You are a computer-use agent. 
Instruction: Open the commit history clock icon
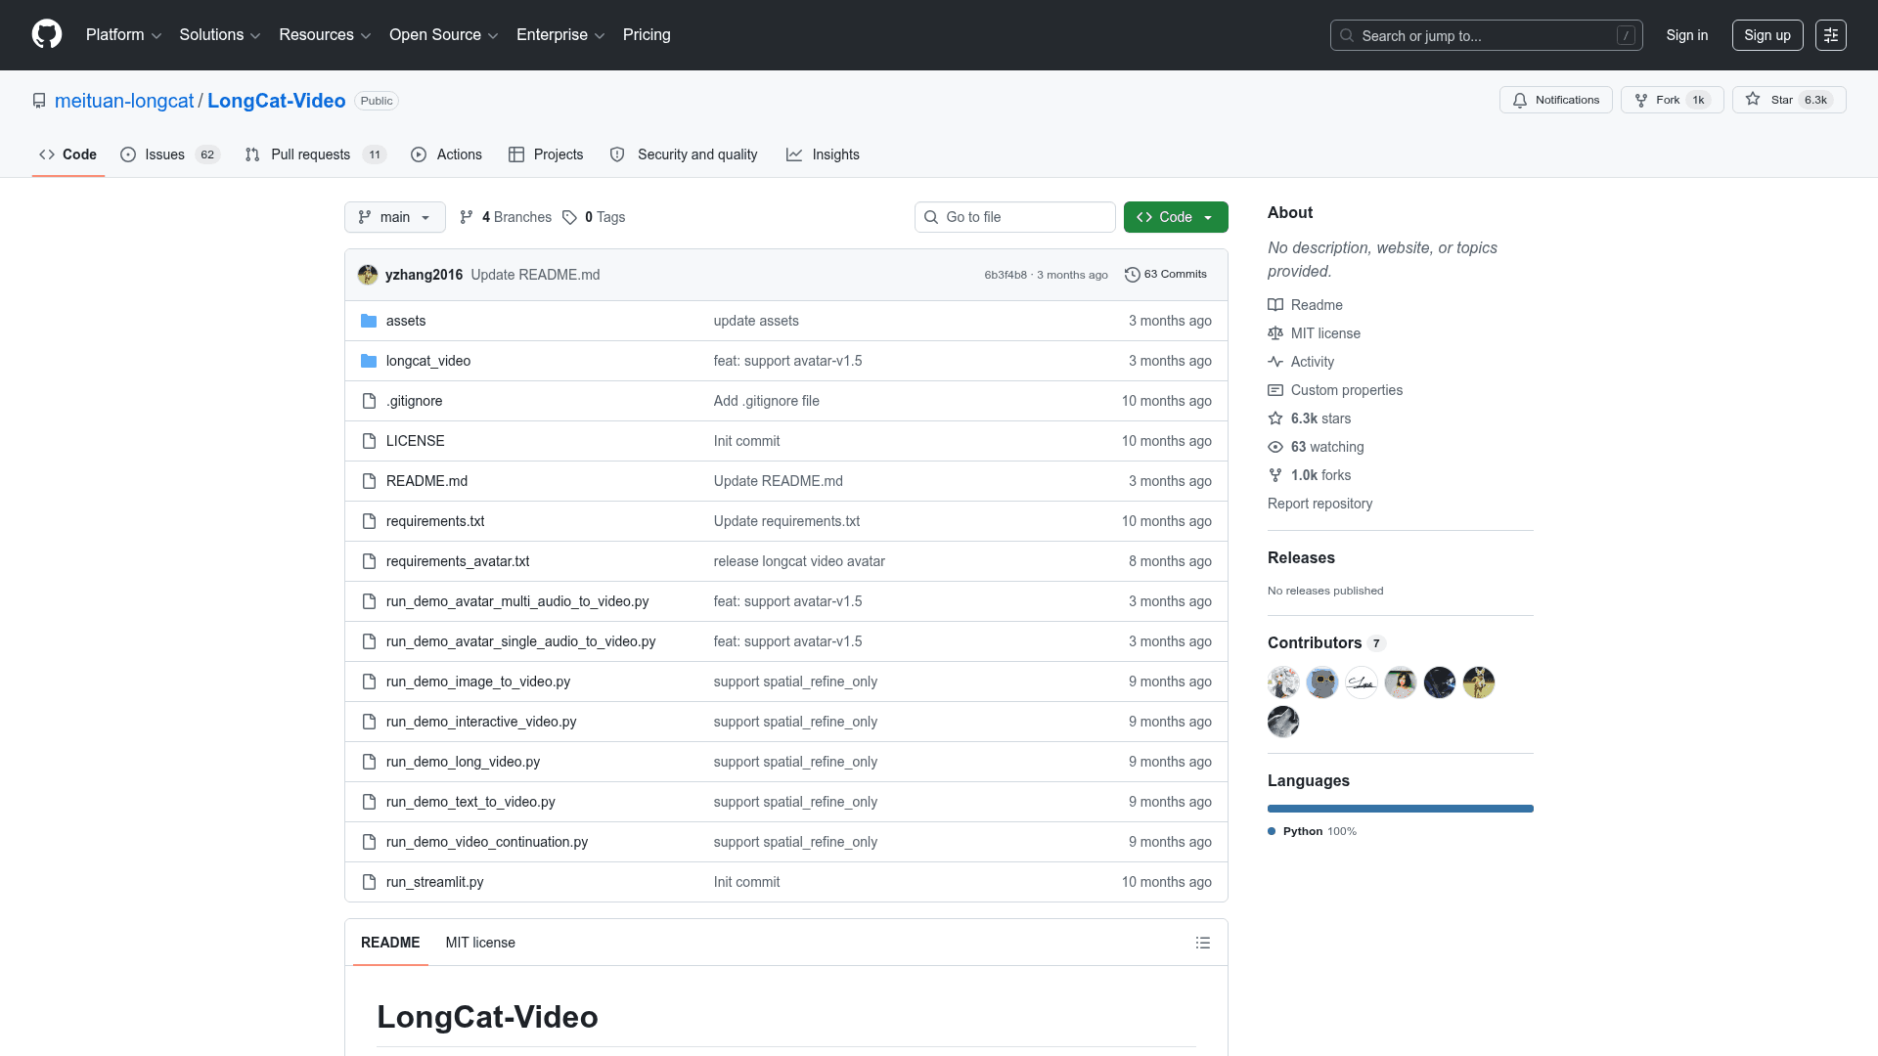1132,275
